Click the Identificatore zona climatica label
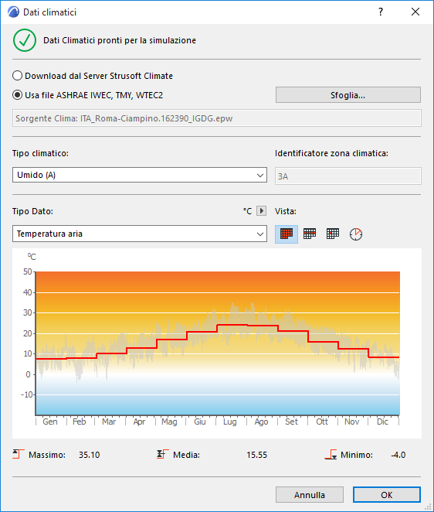The height and width of the screenshot is (512, 434). tap(331, 153)
